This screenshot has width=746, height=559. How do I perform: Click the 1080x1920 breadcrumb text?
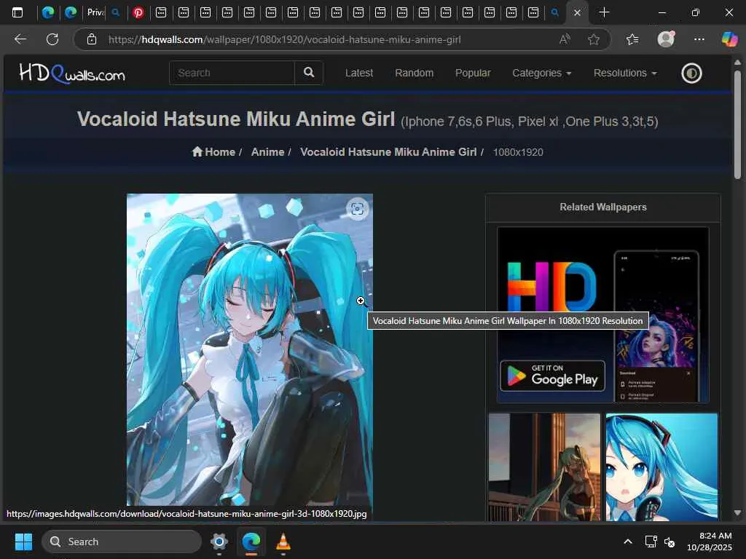click(518, 152)
